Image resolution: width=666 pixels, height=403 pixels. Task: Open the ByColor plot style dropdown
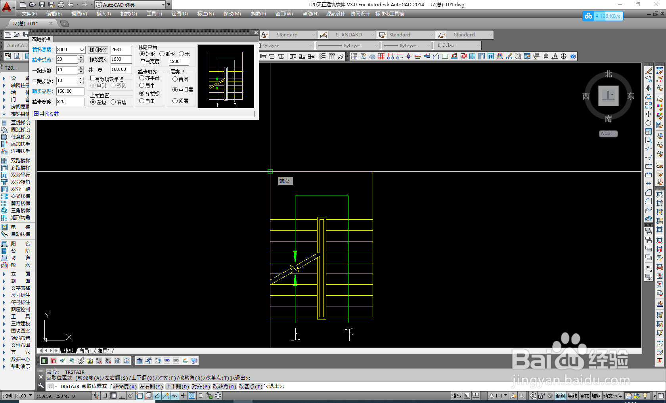click(458, 46)
